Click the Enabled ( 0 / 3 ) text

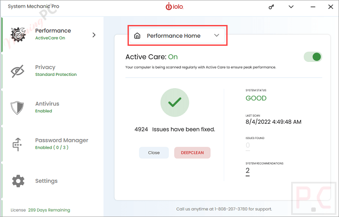coord(52,147)
